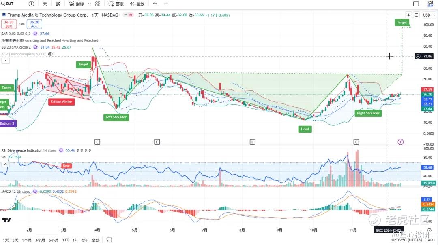The height and width of the screenshot is (245, 438).
Task: Click the BB 20 SMA indicator purple icon
Action: pyautogui.click(x=35, y=47)
